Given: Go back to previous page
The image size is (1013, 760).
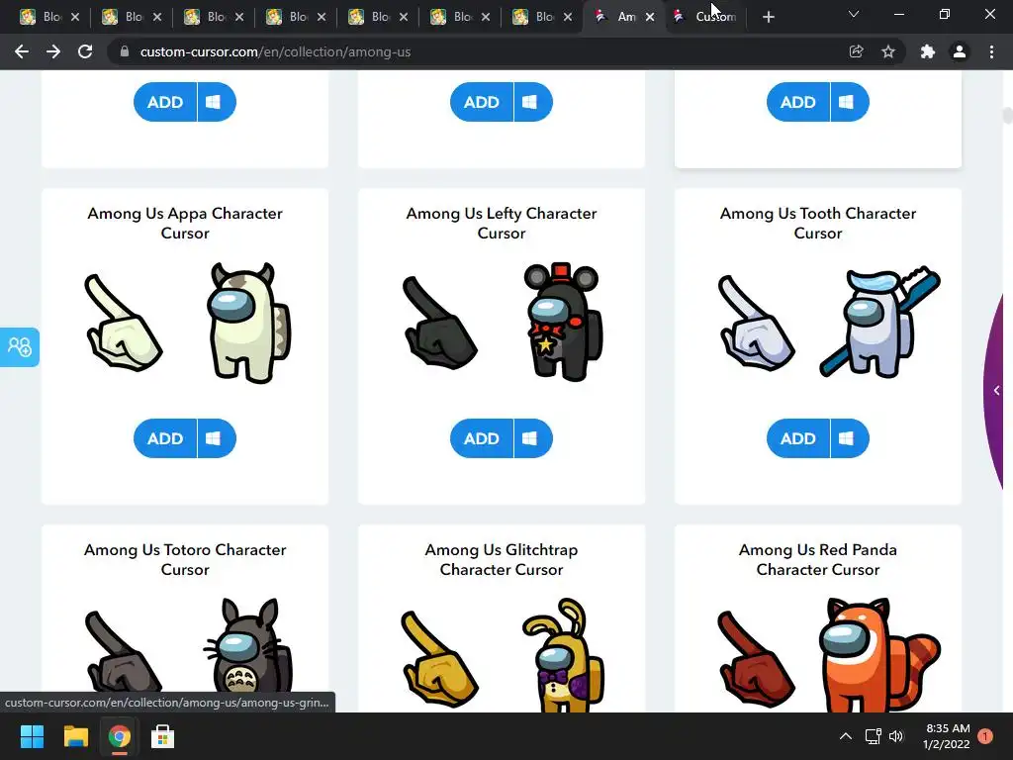Looking at the screenshot, I should 22,51.
